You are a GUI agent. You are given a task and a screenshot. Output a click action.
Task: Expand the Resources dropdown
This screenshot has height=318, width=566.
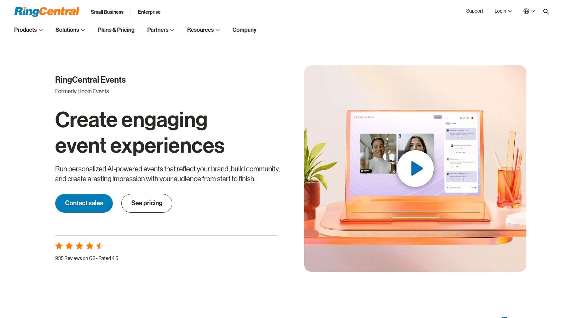(x=203, y=30)
